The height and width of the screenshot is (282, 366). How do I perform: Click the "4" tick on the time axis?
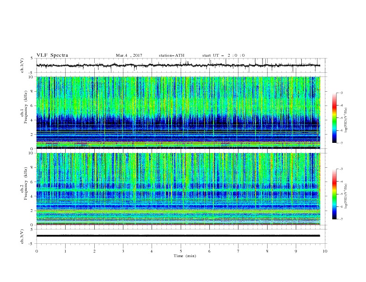[x=152, y=251]
